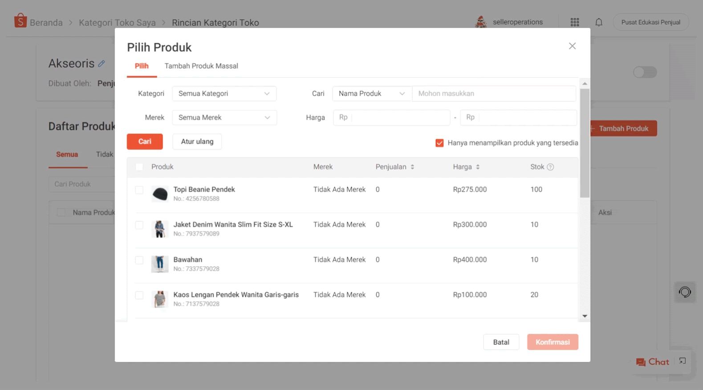Uncheck Hanya menampilkan produk yang tersedia
Viewport: 703px width, 390px height.
click(x=439, y=143)
